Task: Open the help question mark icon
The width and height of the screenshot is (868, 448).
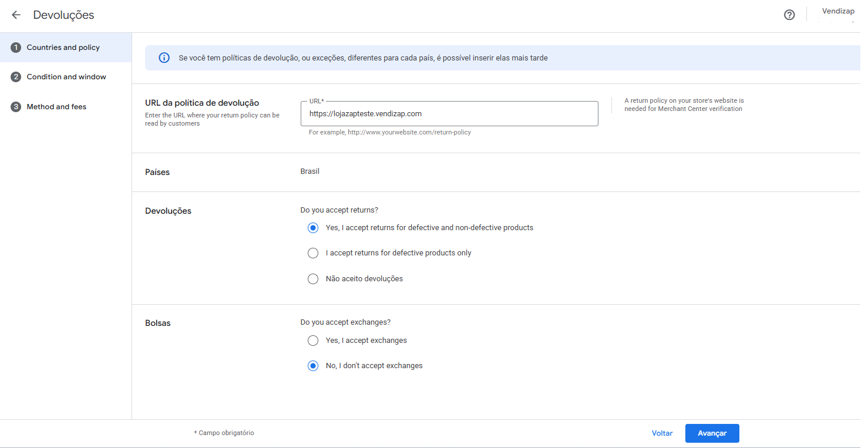Action: click(789, 15)
